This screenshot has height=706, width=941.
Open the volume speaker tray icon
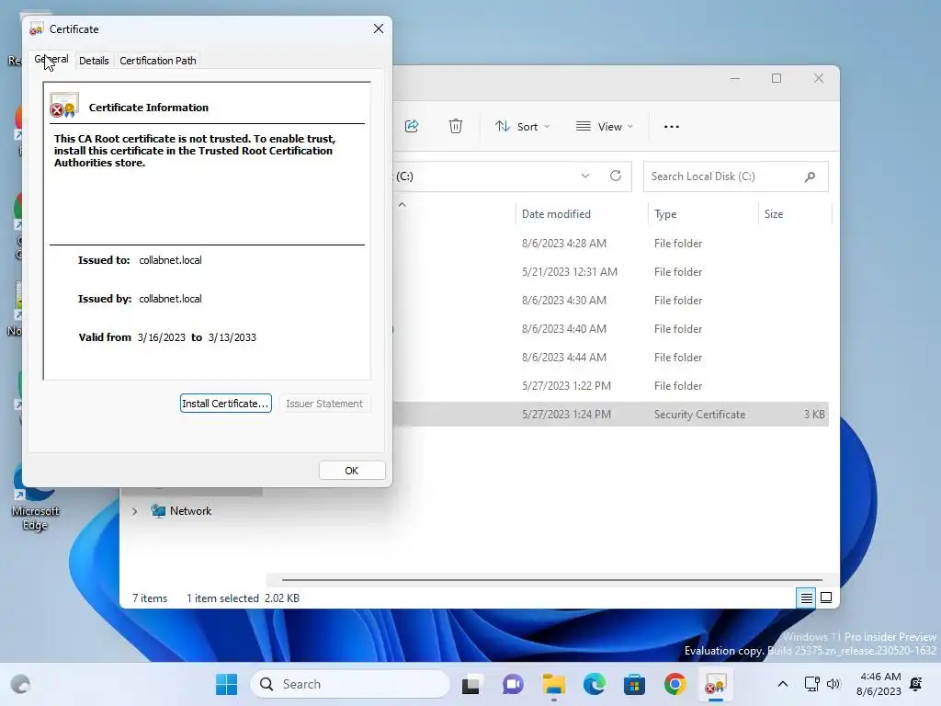[833, 684]
